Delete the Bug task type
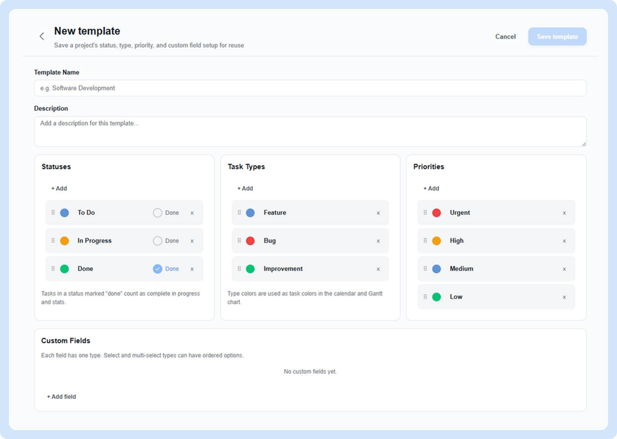Viewport: 617px width, 439px height. click(x=378, y=241)
